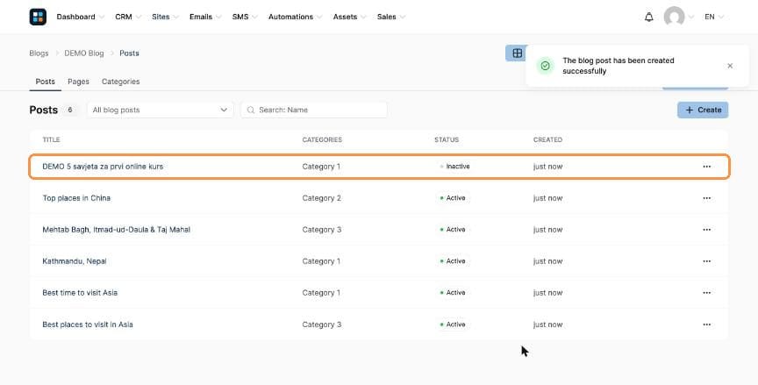Open options menu for Kathmandu, Nepal
This screenshot has height=385, width=758.
tap(707, 261)
